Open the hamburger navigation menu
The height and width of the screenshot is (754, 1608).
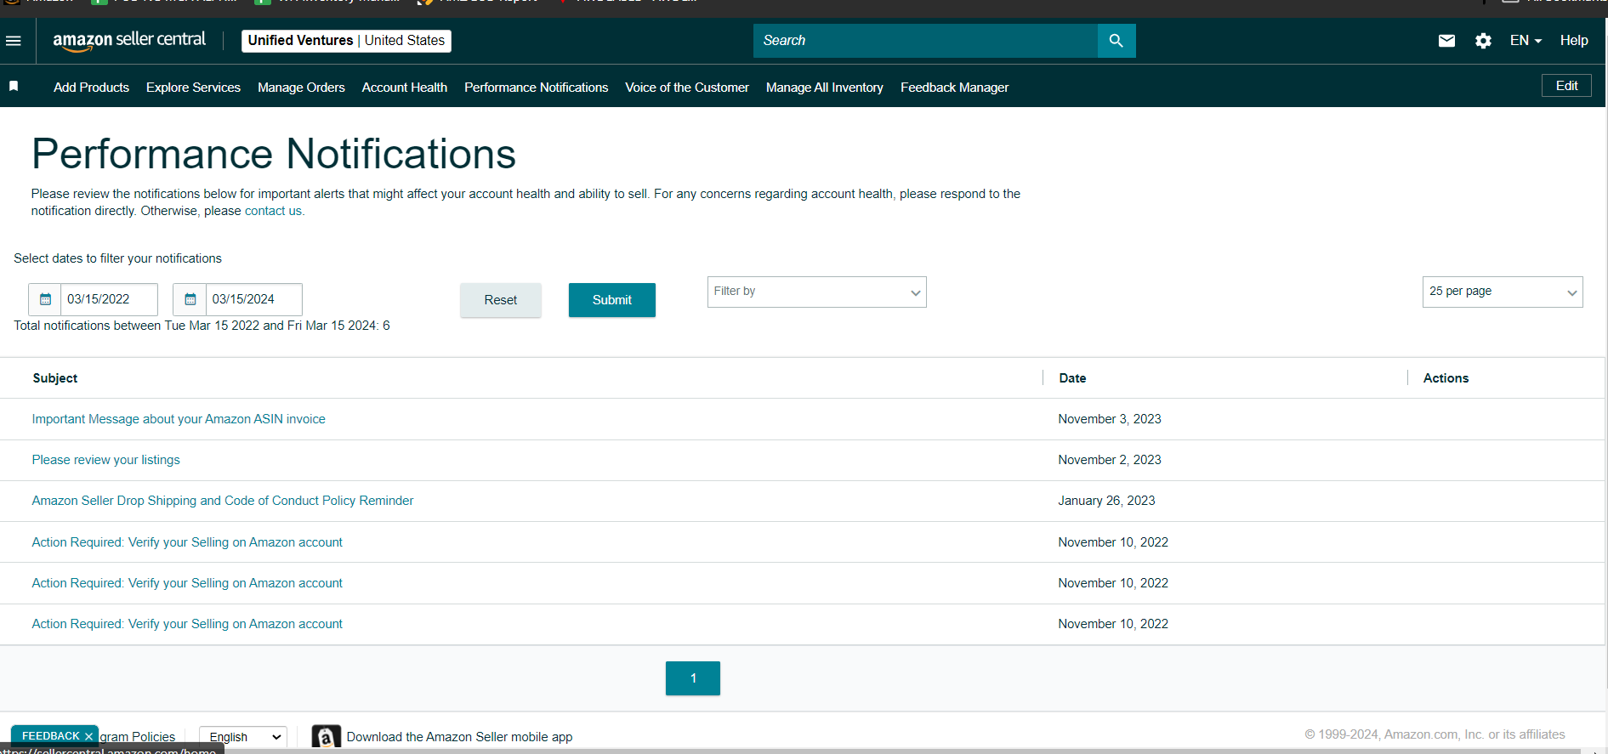click(x=14, y=41)
